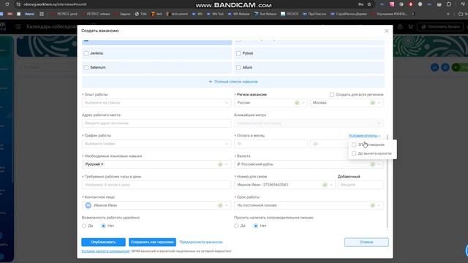Select Да for cover letter request
Screen dimensions: 468x263
click(236, 226)
